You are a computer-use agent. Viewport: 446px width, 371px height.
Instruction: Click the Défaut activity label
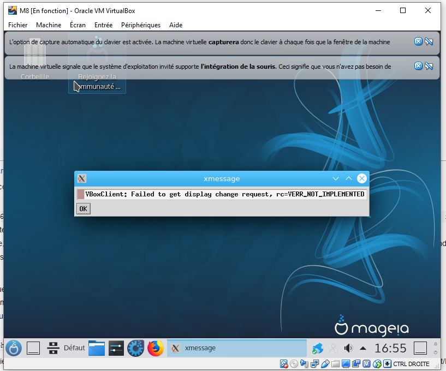click(74, 348)
